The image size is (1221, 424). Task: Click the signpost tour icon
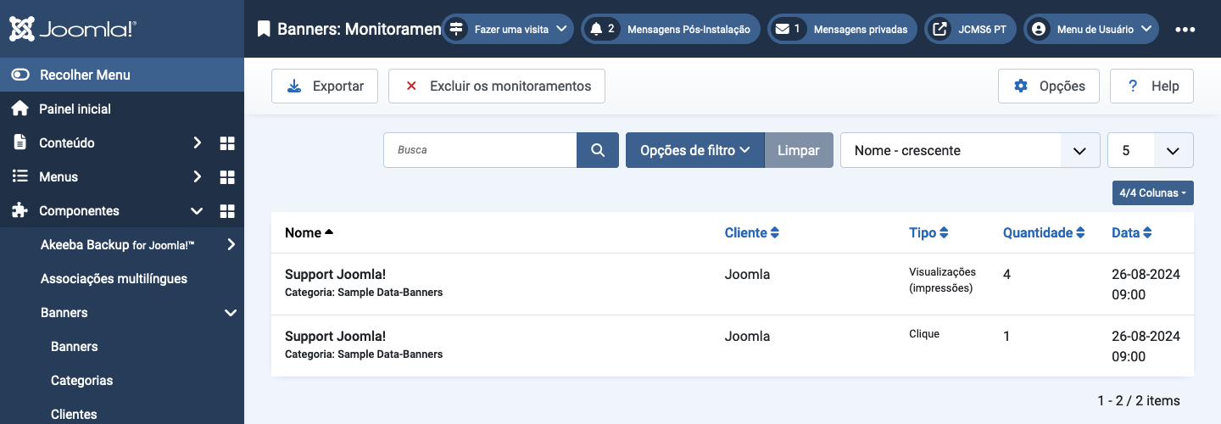(457, 29)
